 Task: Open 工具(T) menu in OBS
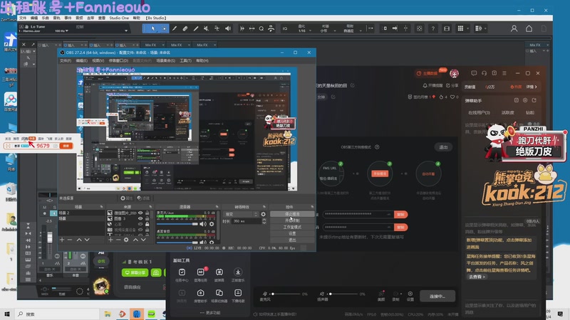pos(185,60)
